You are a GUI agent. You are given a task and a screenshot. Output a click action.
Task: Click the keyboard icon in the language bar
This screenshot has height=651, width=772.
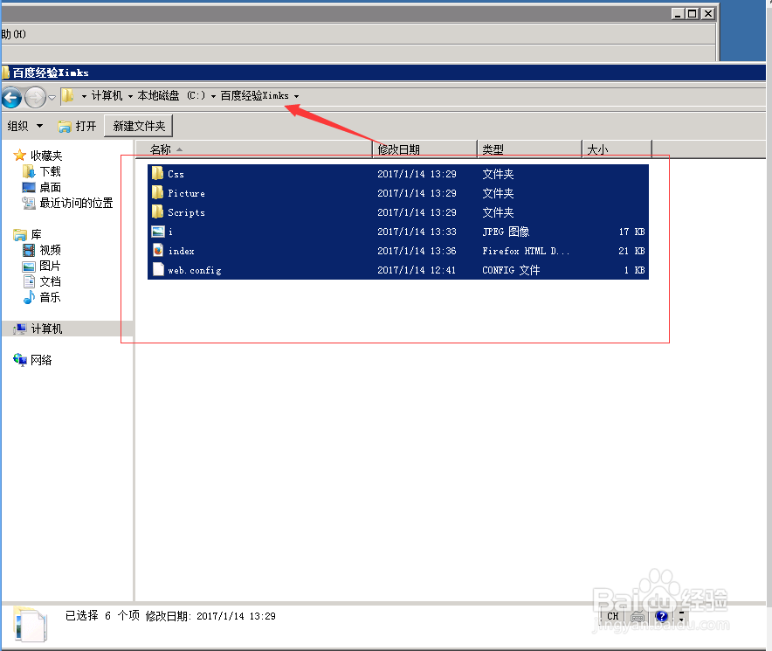637,616
